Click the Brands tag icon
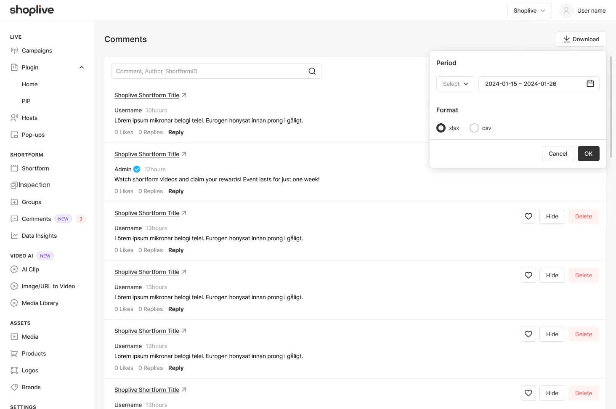 pyautogui.click(x=14, y=387)
